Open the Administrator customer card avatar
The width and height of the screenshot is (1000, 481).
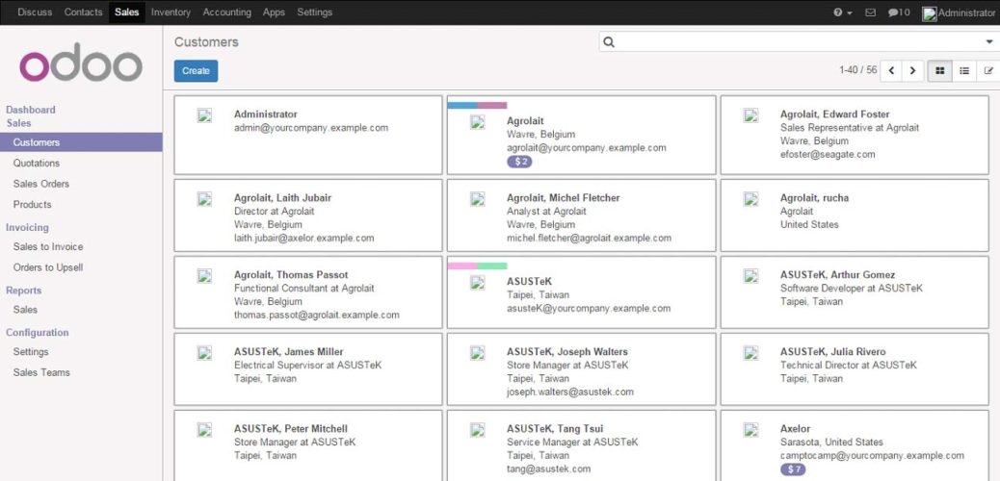click(204, 115)
